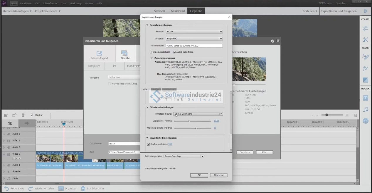Switch to the Assistent tab
The image size is (372, 193).
178,11
